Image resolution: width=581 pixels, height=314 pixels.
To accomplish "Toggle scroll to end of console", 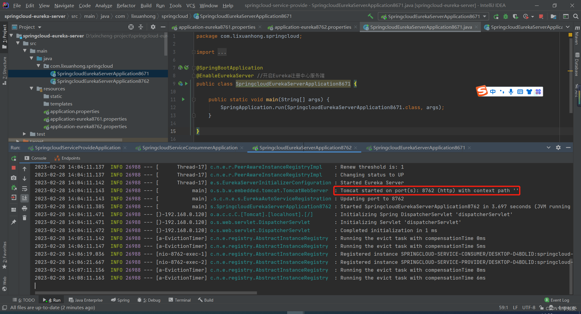I will click(25, 198).
